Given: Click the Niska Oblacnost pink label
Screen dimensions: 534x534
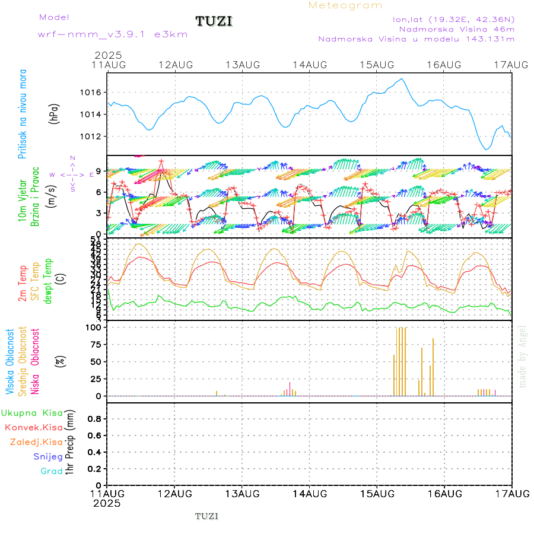Looking at the screenshot, I should pyautogui.click(x=36, y=361).
